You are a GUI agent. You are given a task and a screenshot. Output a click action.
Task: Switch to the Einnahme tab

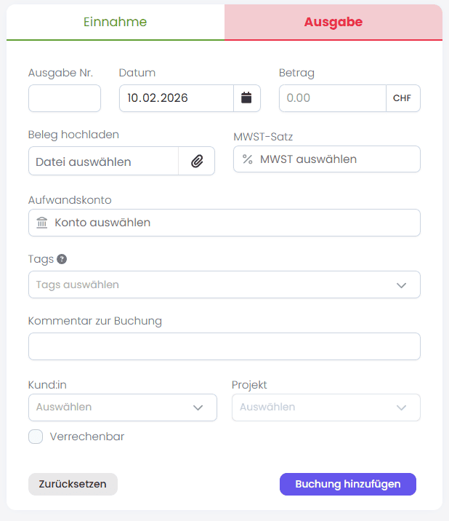[115, 22]
